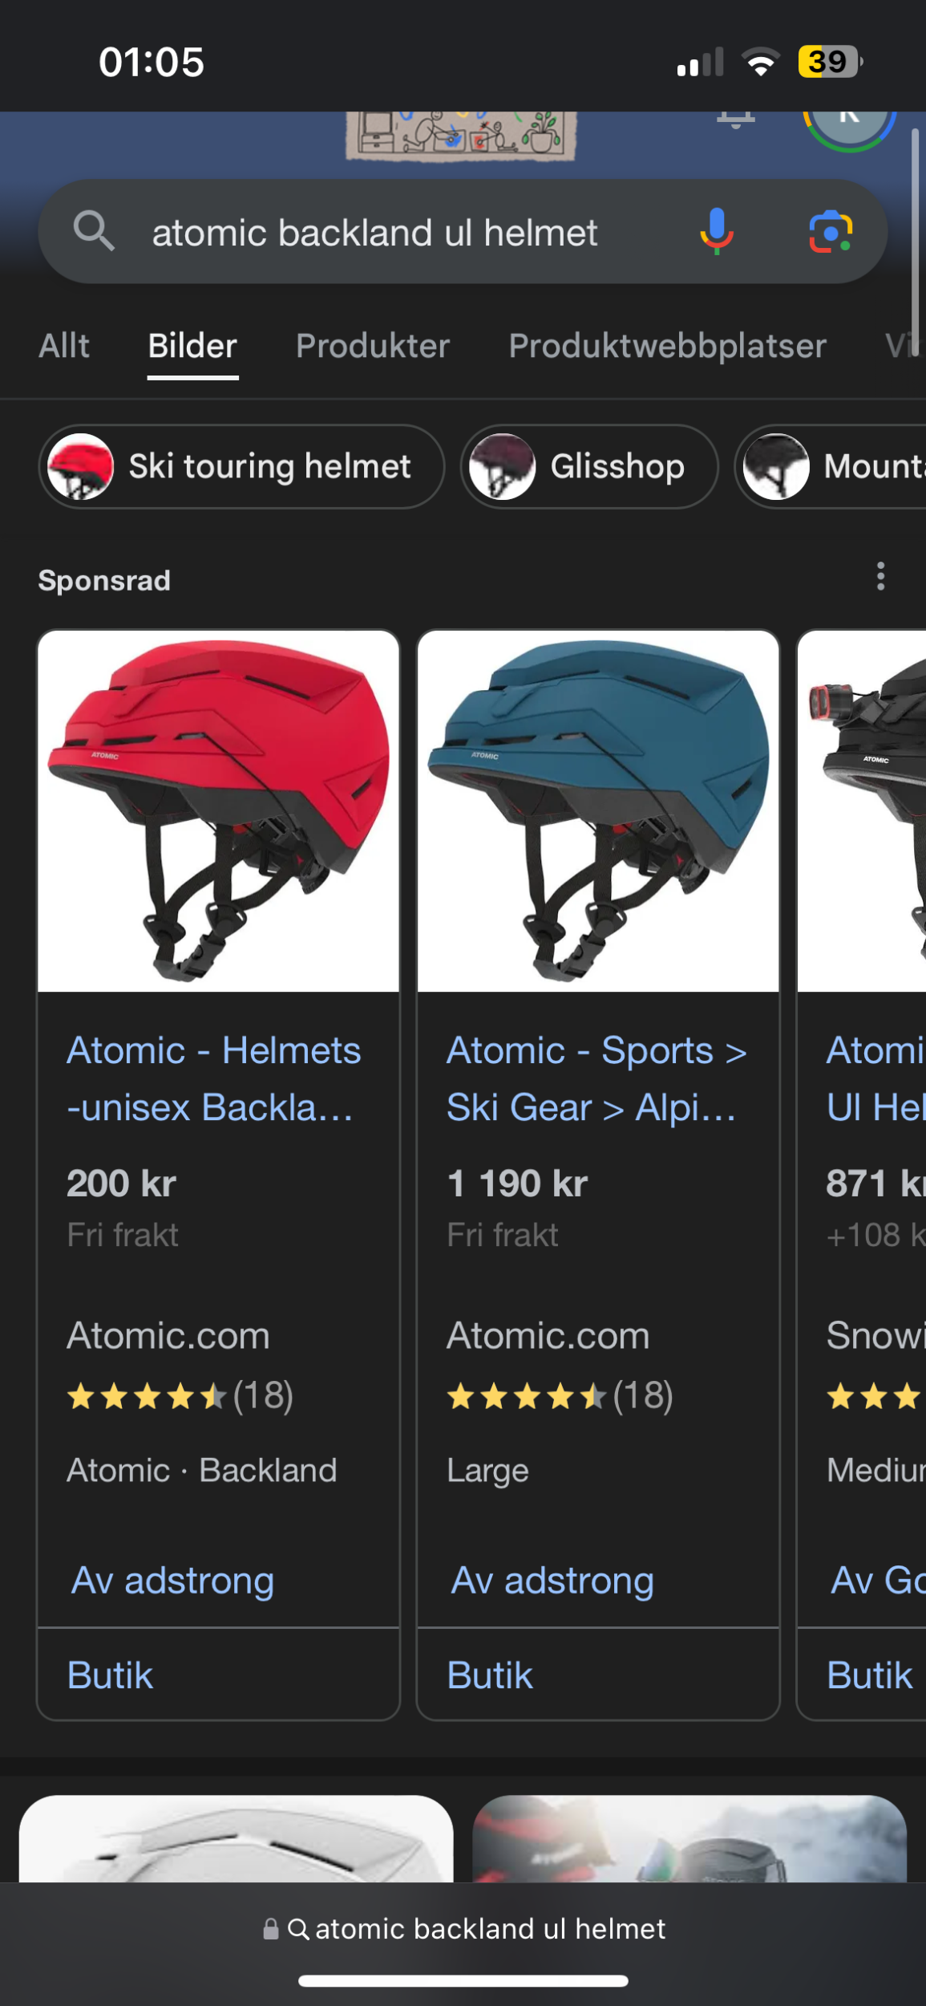
Task: Open the Produktwebbplatser tab
Action: [667, 346]
